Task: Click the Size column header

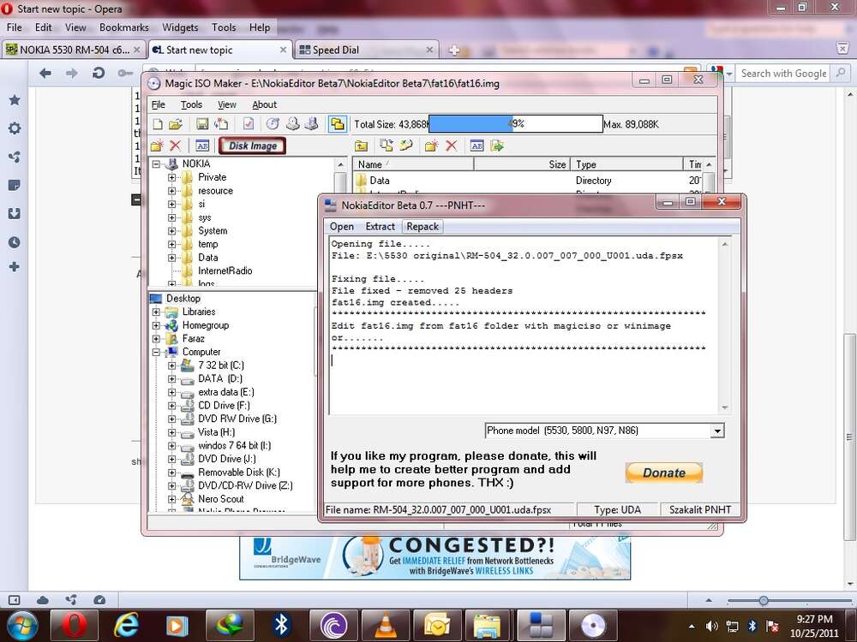Action: (522, 164)
